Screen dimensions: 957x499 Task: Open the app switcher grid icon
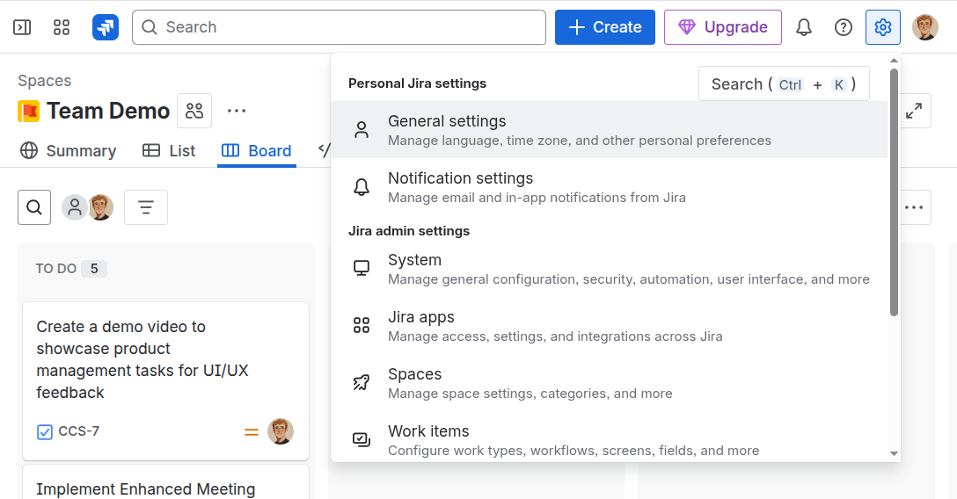pos(62,27)
